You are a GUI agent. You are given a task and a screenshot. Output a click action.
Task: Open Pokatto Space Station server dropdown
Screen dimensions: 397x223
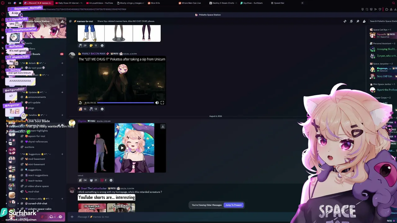[x=38, y=21]
